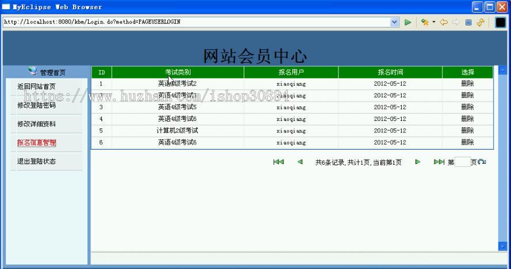Open the favorites star icon in toolbar
This screenshot has height=269, width=511.
(x=425, y=22)
